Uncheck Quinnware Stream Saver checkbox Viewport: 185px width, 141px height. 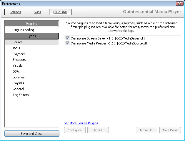click(67, 38)
